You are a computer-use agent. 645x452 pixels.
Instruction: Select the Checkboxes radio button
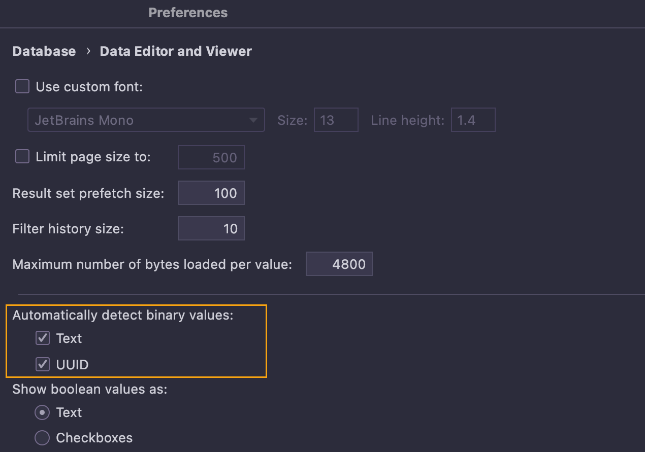click(42, 438)
